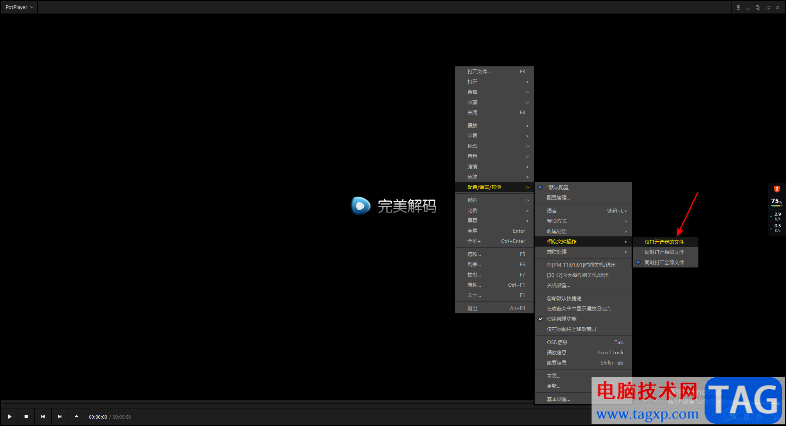Expand the 直播 submenu

point(495,92)
